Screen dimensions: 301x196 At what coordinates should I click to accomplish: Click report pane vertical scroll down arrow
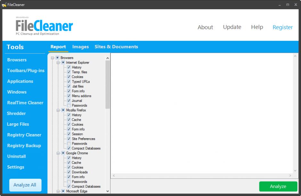295,170
